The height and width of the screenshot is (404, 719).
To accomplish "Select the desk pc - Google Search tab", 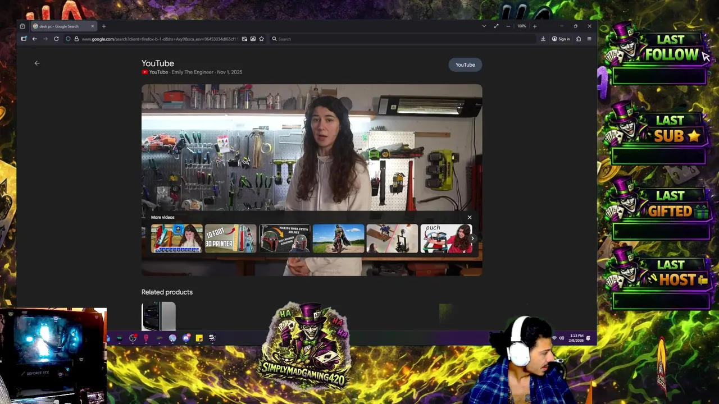I will click(63, 26).
